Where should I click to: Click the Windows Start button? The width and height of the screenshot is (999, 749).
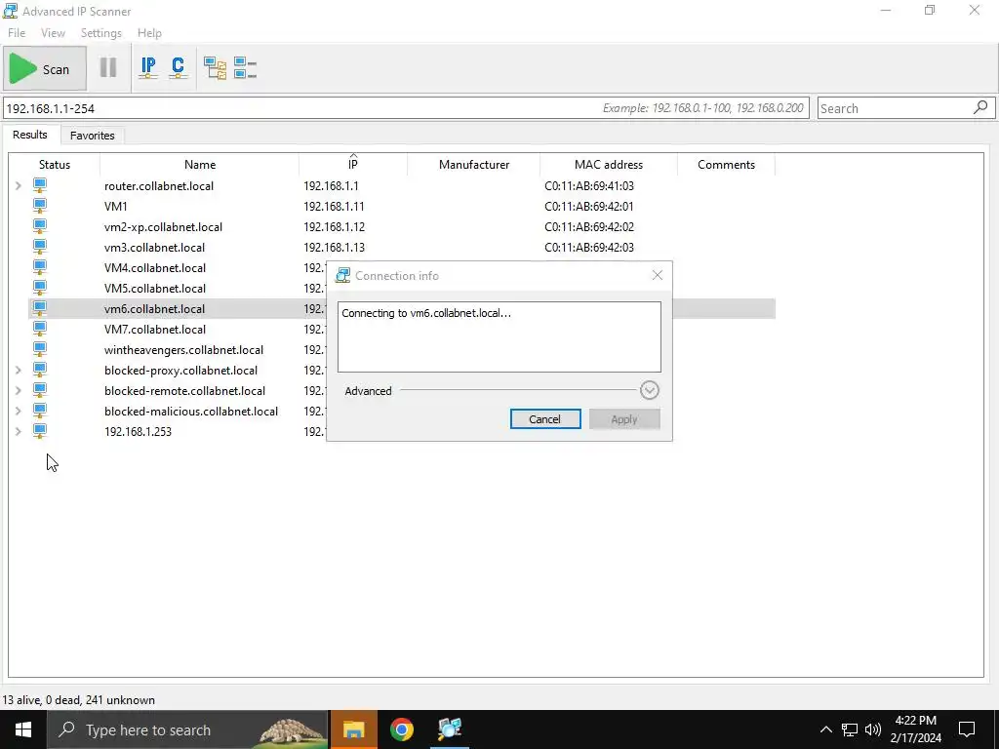click(23, 729)
